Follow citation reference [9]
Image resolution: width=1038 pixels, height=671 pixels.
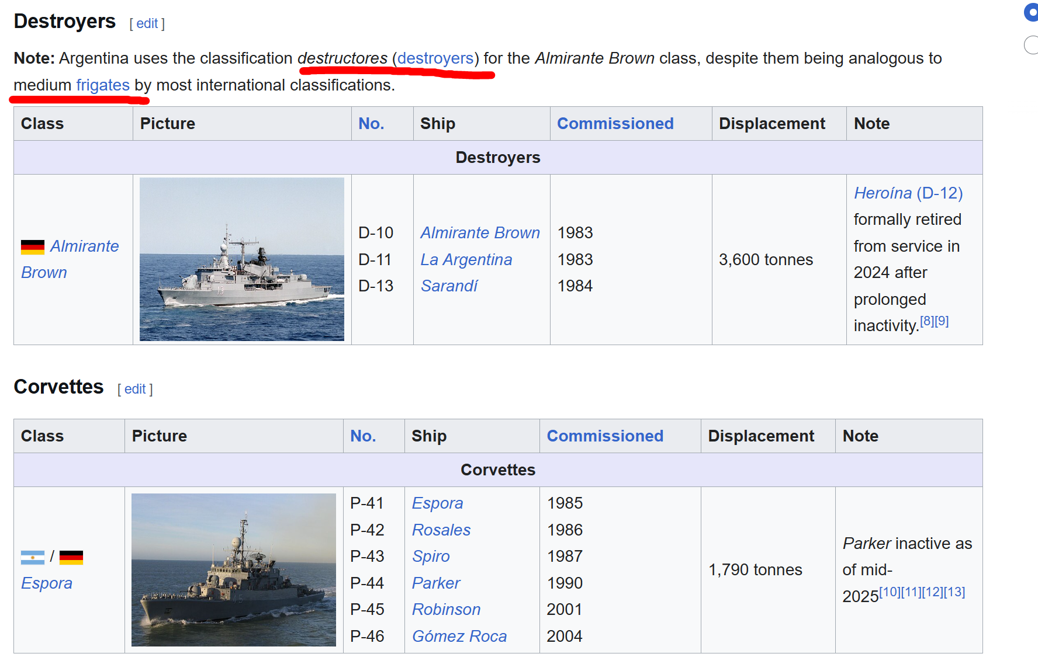click(x=942, y=321)
